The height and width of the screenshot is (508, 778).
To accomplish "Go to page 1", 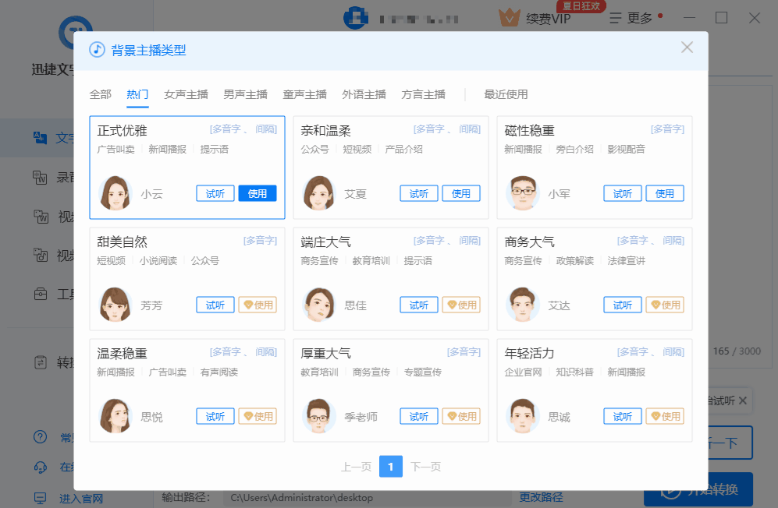I will [391, 467].
